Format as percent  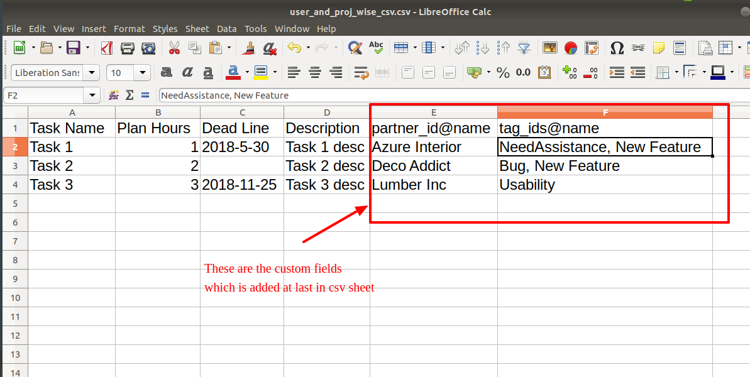pos(503,73)
